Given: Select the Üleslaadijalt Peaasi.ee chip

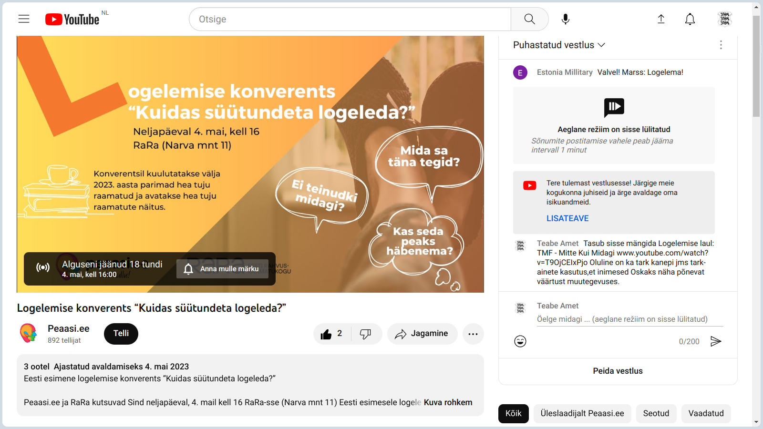Looking at the screenshot, I should click(582, 413).
